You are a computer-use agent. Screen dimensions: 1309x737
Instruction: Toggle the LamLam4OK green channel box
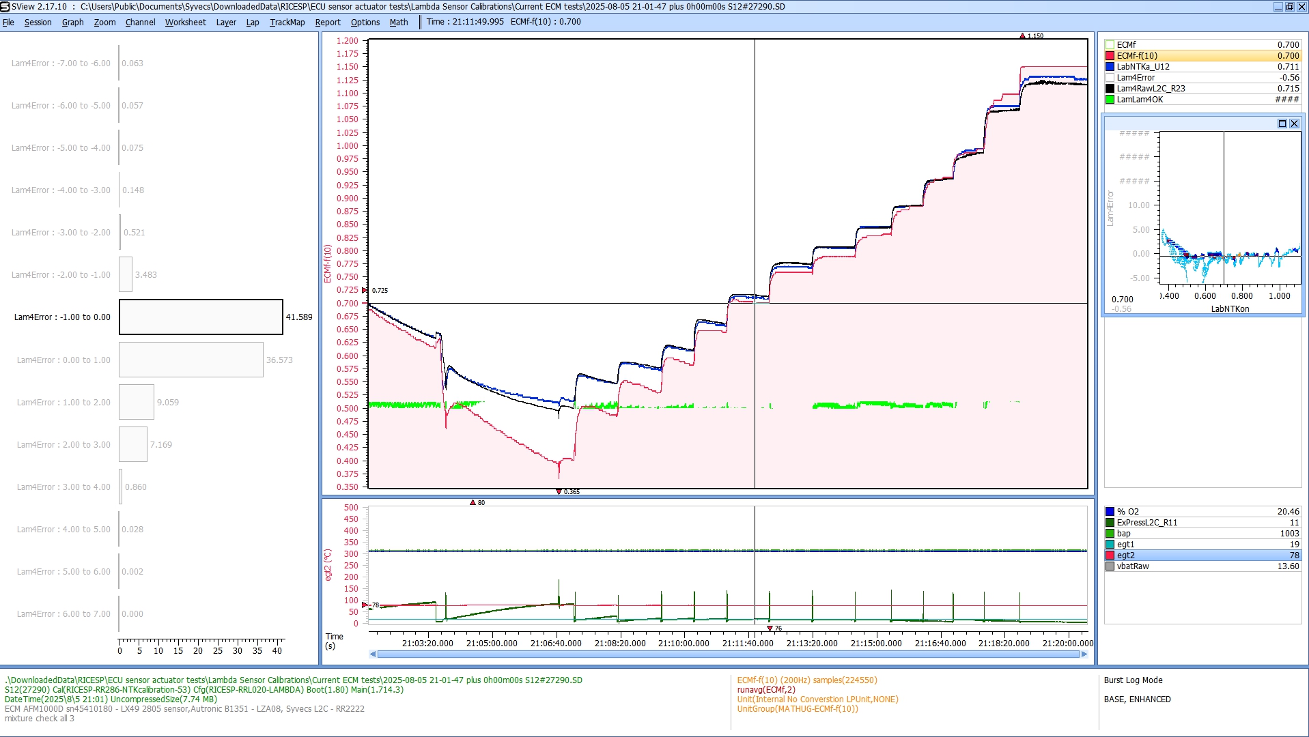pyautogui.click(x=1110, y=100)
